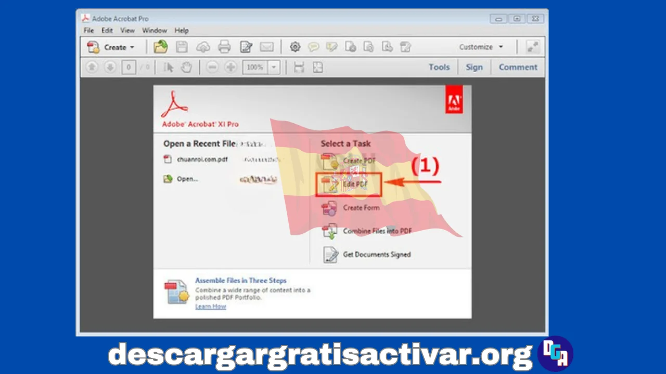Click the Previous Page up-arrow icon
Viewport: 666px width, 374px height.
point(92,68)
